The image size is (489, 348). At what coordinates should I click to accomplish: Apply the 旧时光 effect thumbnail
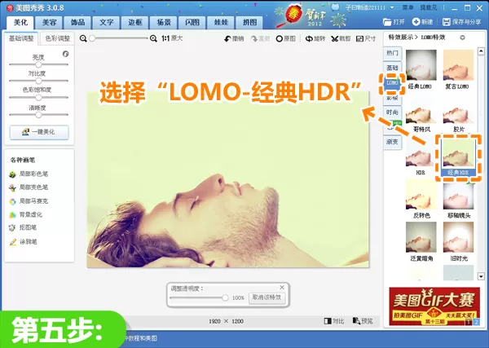pos(458,237)
